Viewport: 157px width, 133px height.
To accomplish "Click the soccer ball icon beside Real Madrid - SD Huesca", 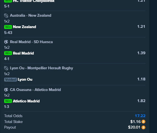I will click(x=6, y=42).
